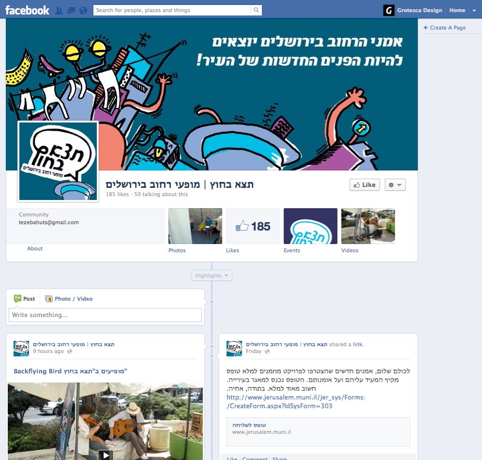The width and height of the screenshot is (482, 460).
Task: Click page name on the Friday shared link post
Action: [x=286, y=344]
